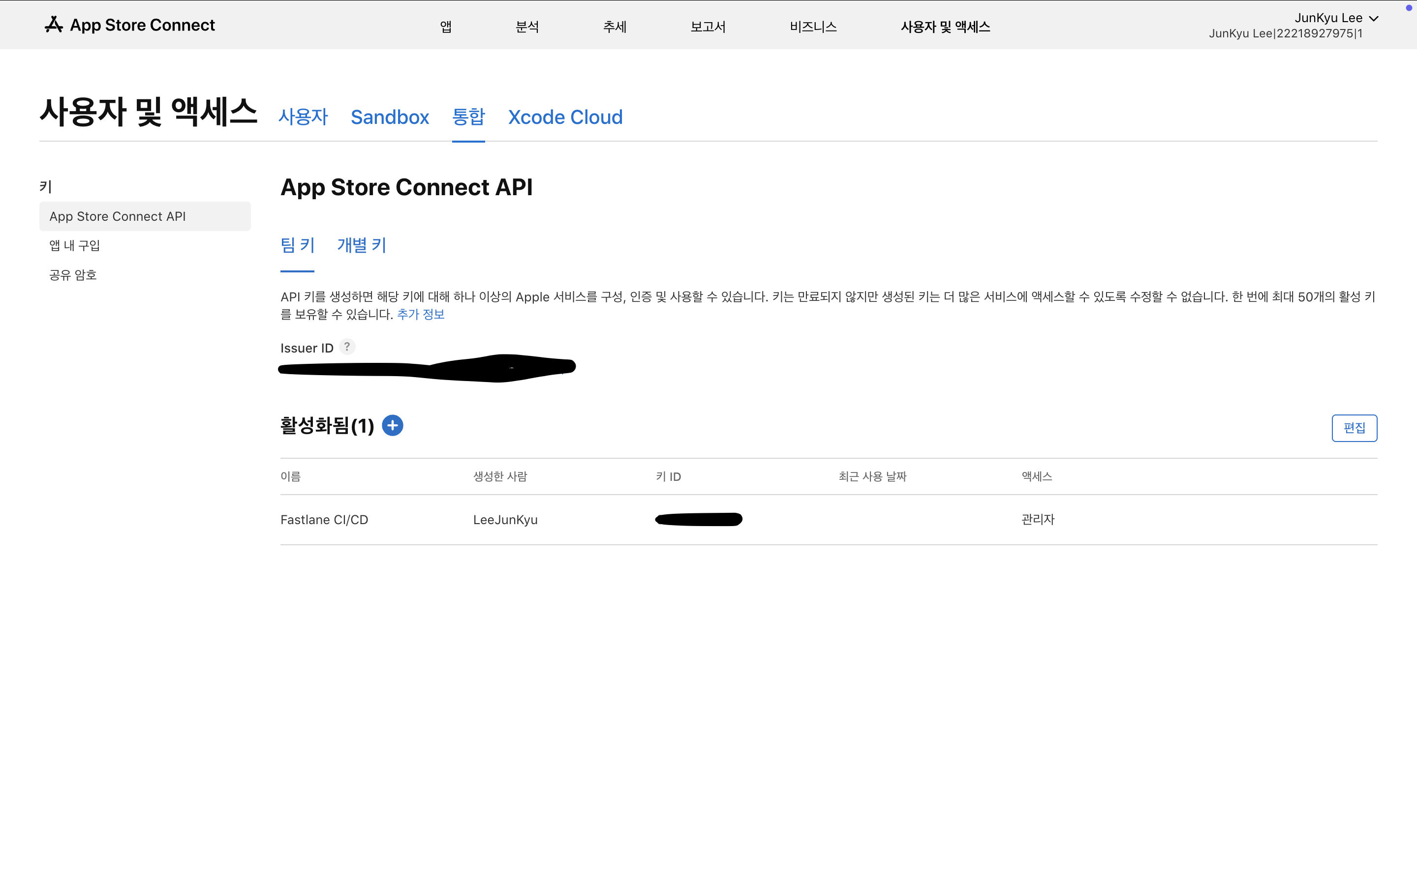The height and width of the screenshot is (885, 1417).
Task: Click the 키 ID column header
Action: tap(668, 476)
